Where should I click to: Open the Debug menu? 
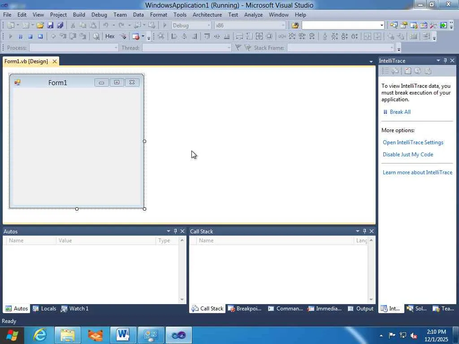click(x=99, y=15)
